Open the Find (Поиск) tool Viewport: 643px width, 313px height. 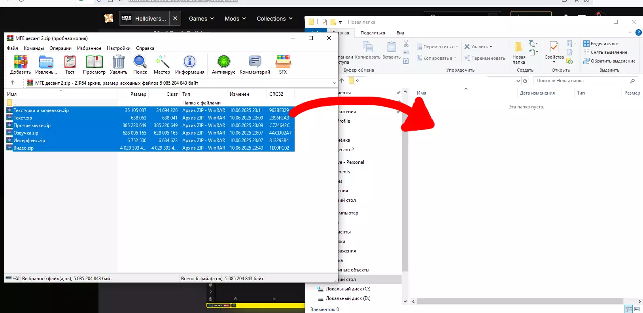click(140, 63)
